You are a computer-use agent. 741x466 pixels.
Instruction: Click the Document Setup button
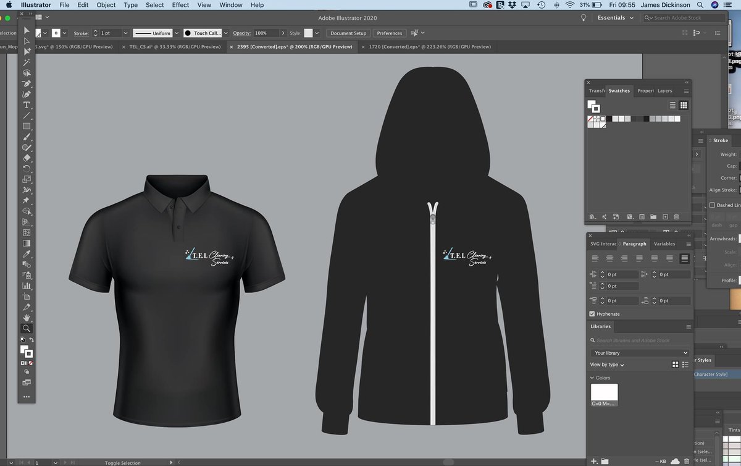(x=348, y=33)
